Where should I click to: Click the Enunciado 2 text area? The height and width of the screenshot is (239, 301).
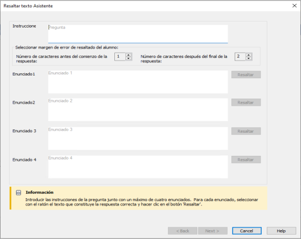(x=138, y=110)
